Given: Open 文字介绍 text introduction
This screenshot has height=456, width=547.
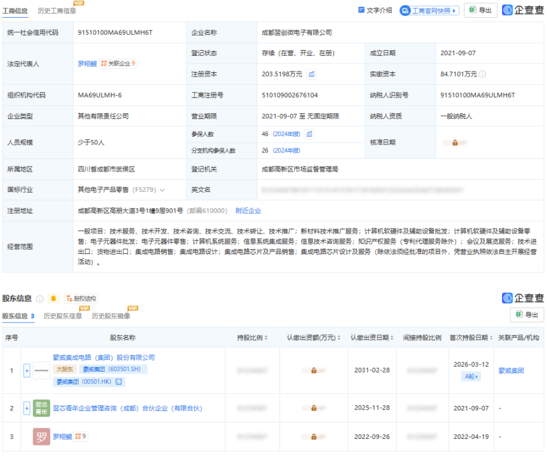Looking at the screenshot, I should pos(375,11).
